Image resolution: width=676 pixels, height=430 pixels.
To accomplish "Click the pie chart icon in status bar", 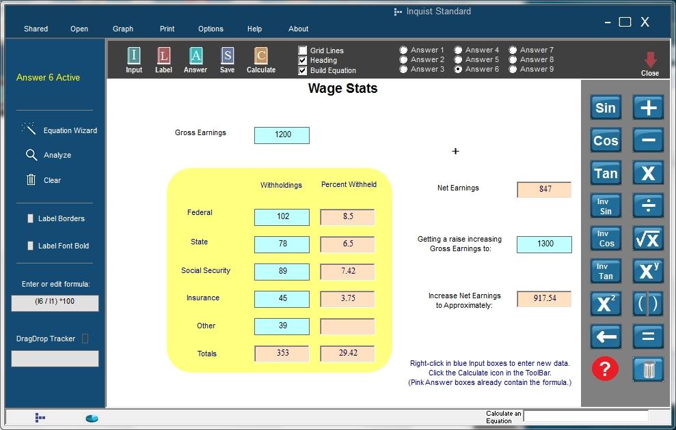I will point(92,418).
